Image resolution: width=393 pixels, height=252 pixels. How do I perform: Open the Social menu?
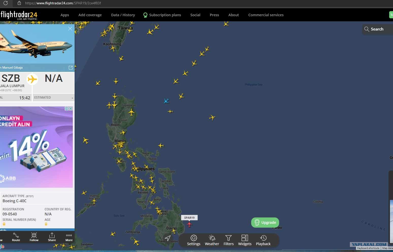pos(195,15)
